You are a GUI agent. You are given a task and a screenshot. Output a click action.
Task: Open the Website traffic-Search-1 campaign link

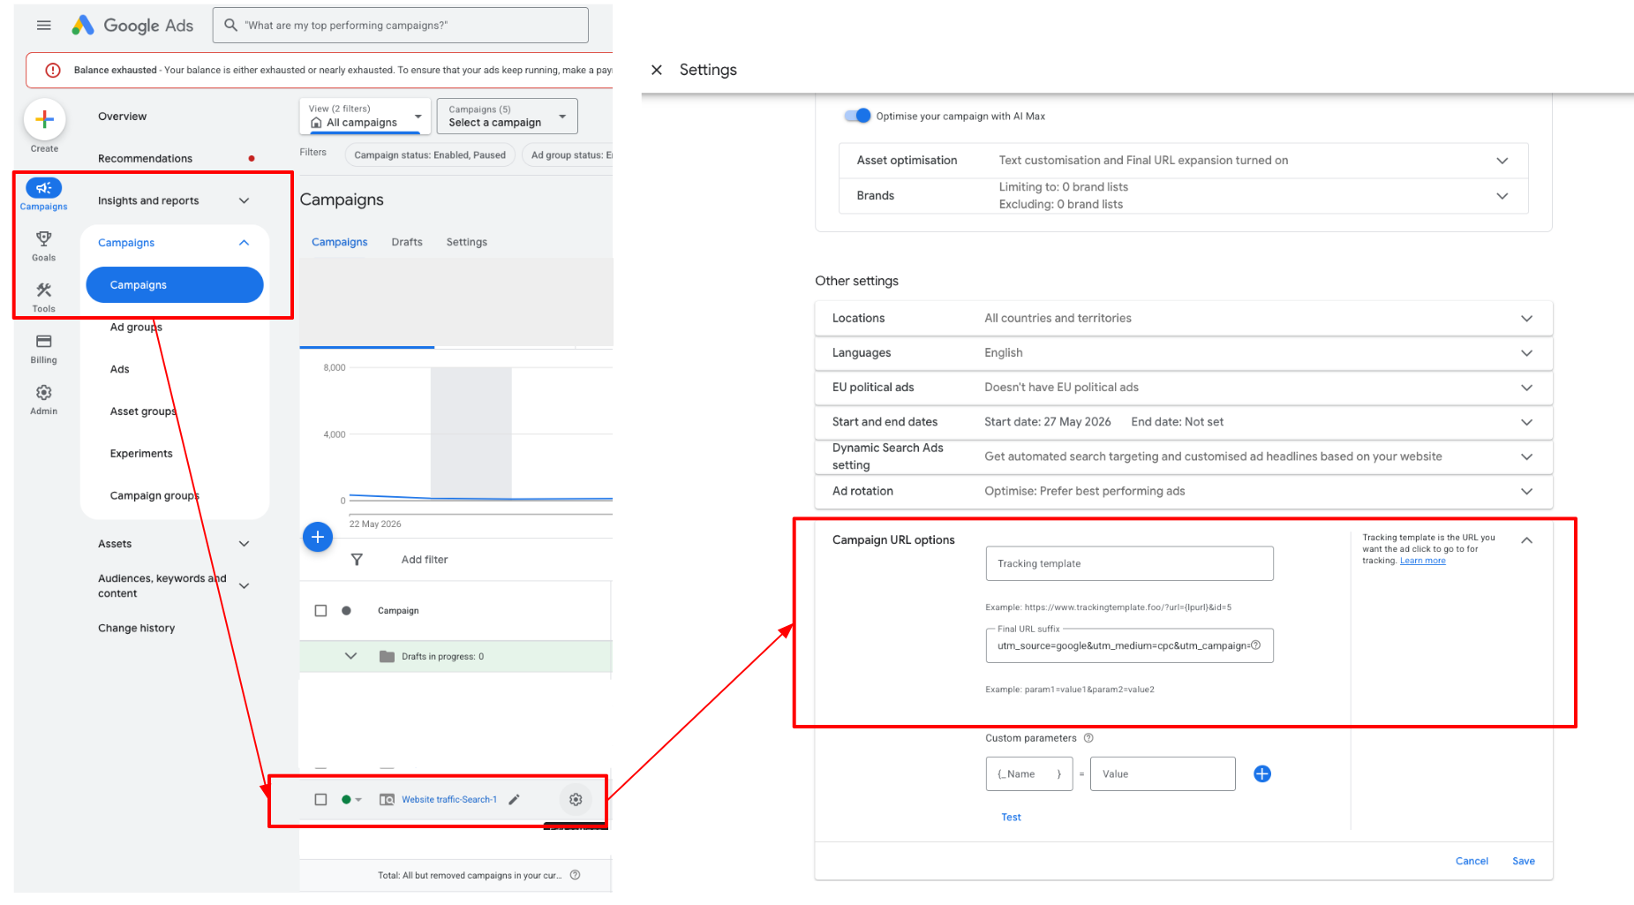tap(449, 799)
